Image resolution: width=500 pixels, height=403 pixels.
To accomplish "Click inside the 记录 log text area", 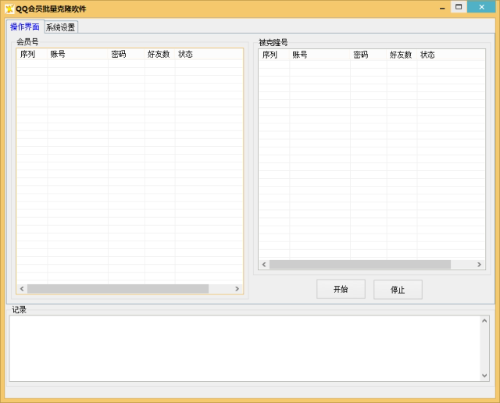I will click(x=245, y=348).
